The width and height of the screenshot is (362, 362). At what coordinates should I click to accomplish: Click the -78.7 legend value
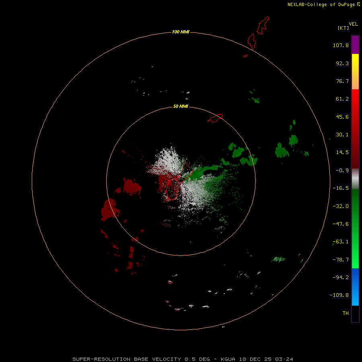pos(341,260)
